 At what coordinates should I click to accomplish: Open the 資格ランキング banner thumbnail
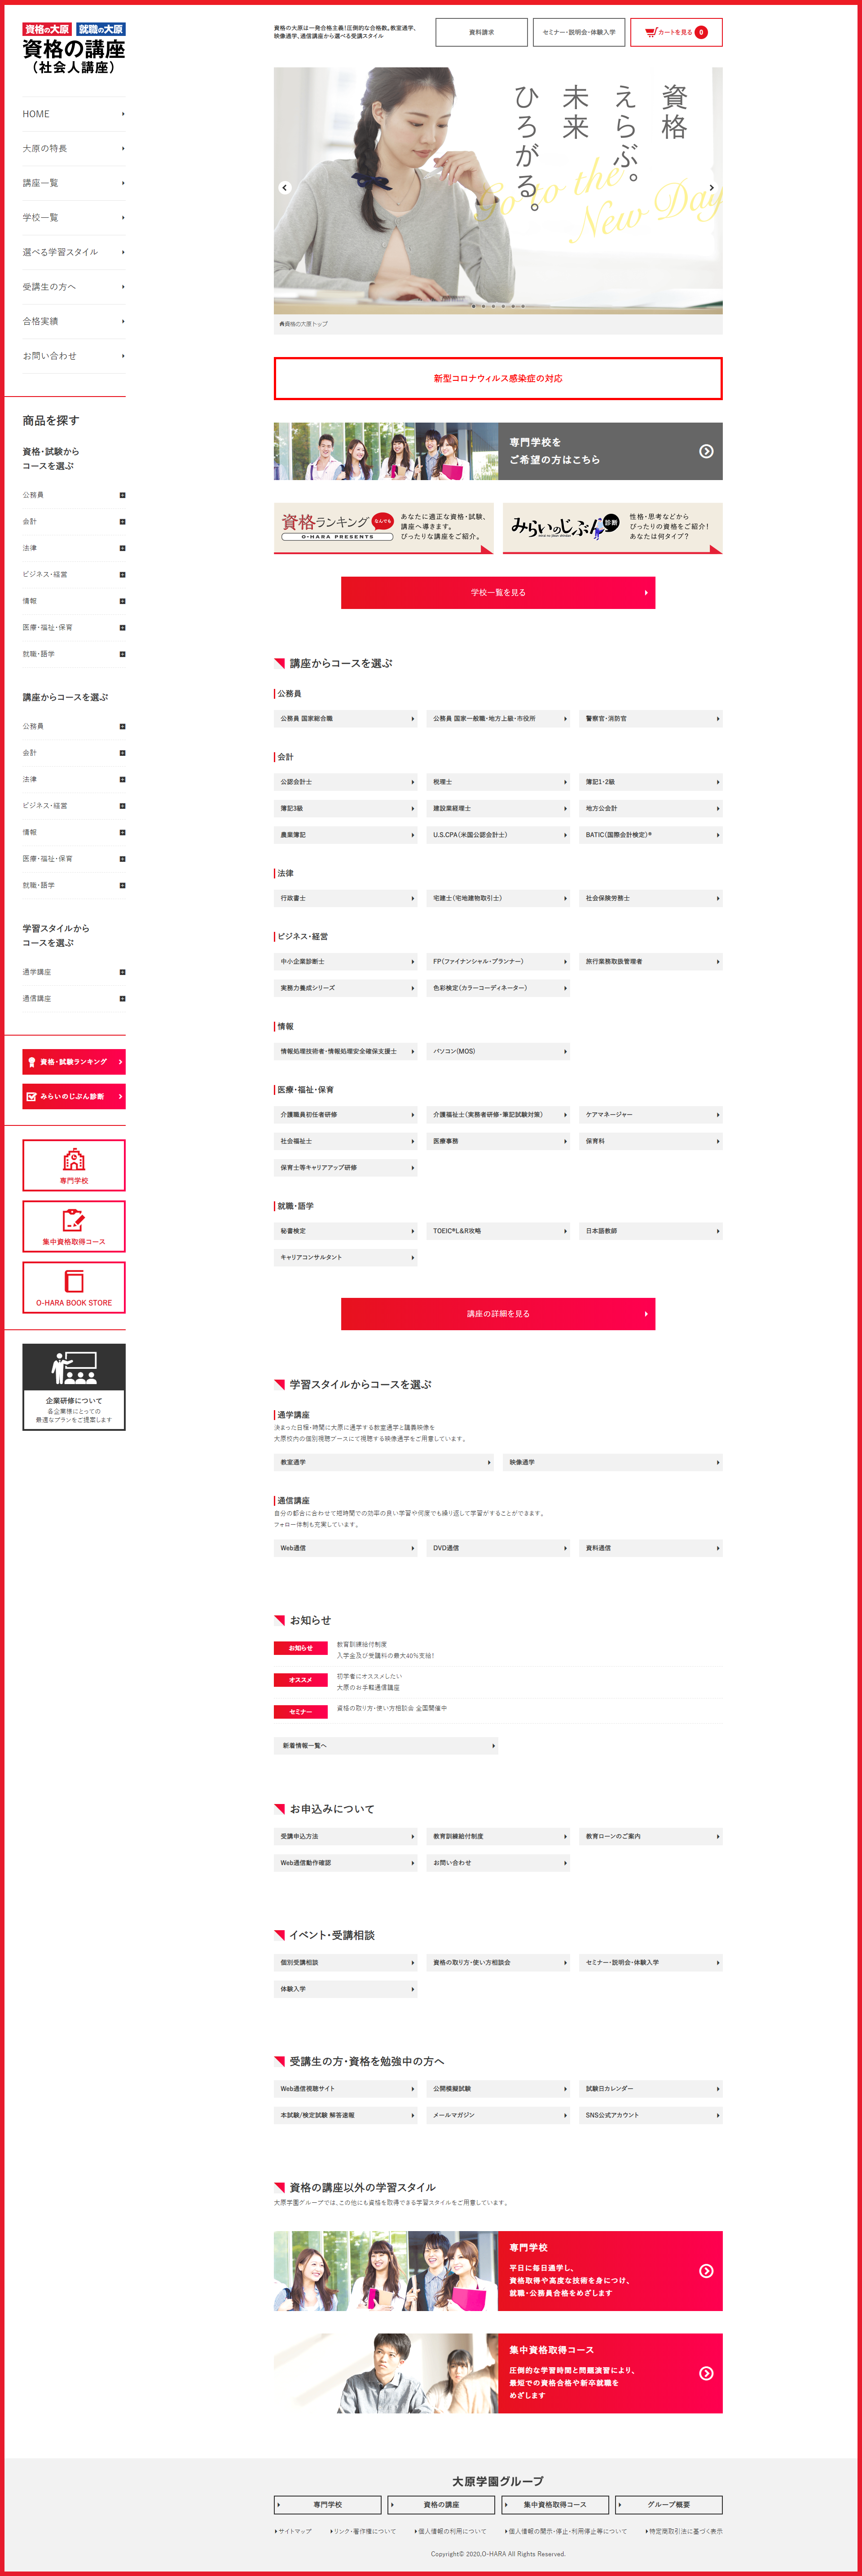[384, 528]
